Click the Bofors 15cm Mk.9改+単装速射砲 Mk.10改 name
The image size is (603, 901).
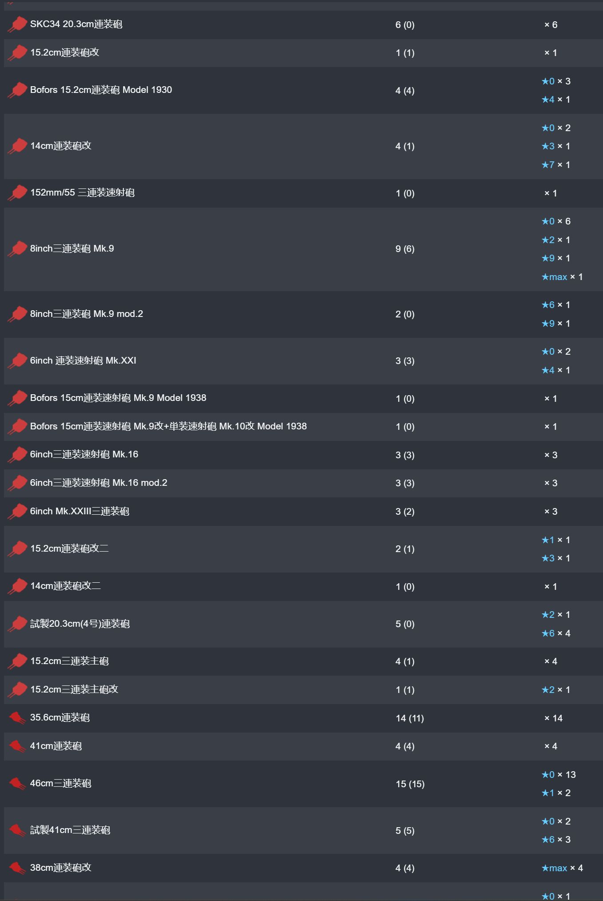tap(168, 426)
